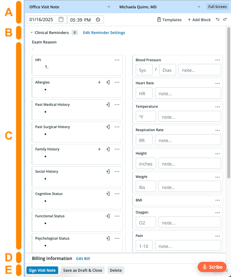231x277 pixels.
Task: Open the calendar date picker icon
Action: [61, 19]
